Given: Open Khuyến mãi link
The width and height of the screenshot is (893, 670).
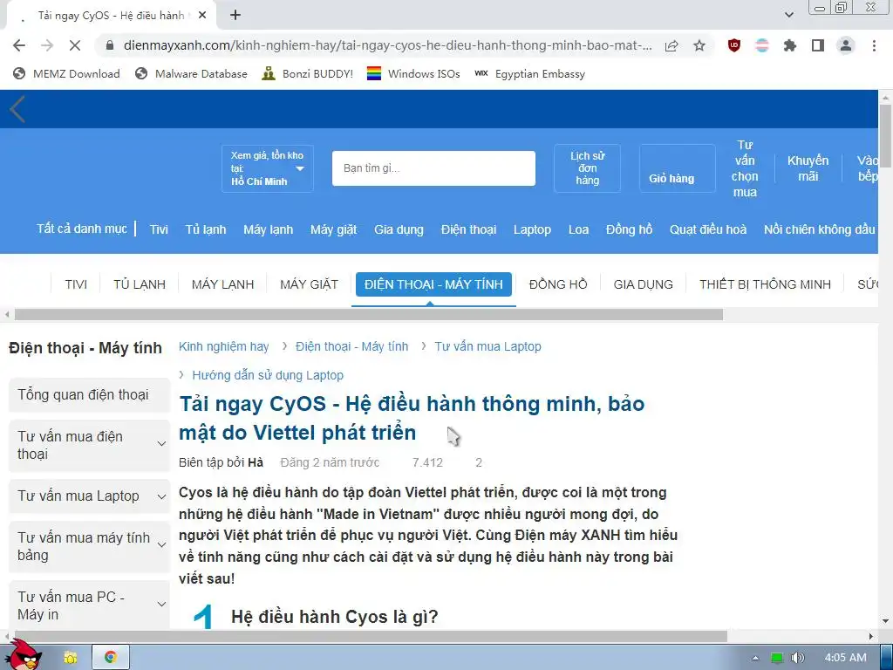Looking at the screenshot, I should (808, 168).
